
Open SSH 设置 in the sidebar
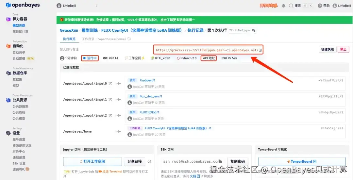[x=19, y=163]
